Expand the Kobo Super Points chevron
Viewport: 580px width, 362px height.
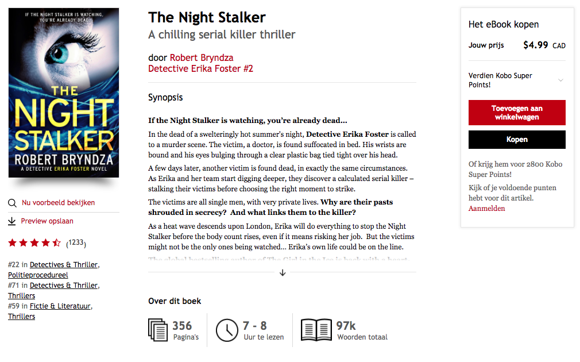560,80
